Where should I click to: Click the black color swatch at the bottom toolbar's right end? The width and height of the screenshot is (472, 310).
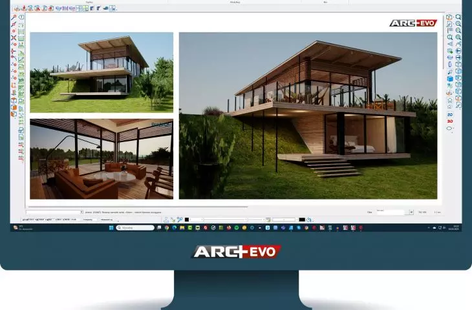302,220
